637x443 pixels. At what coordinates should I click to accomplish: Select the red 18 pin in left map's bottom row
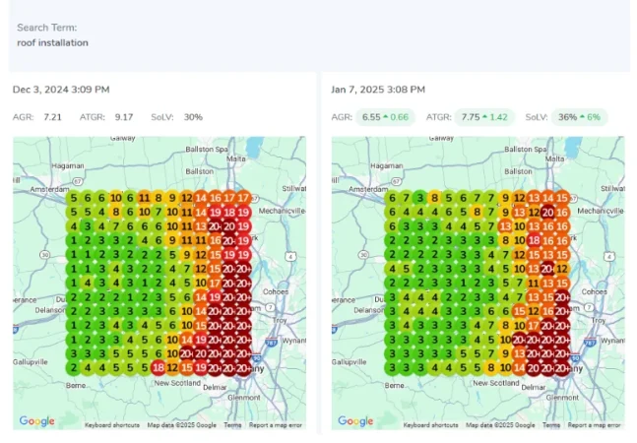(159, 367)
